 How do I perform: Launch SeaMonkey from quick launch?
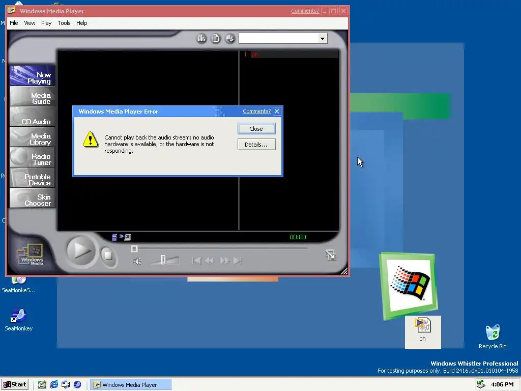(77, 385)
